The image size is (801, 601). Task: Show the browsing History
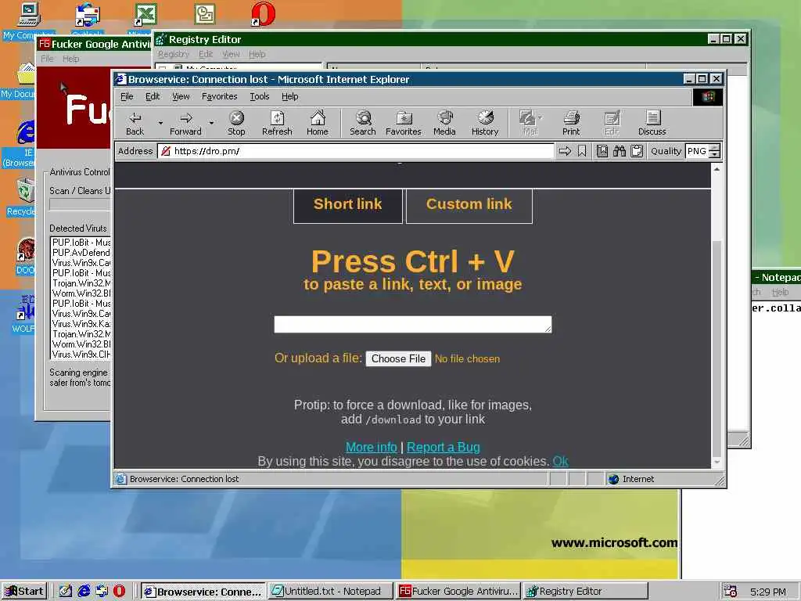click(x=485, y=124)
